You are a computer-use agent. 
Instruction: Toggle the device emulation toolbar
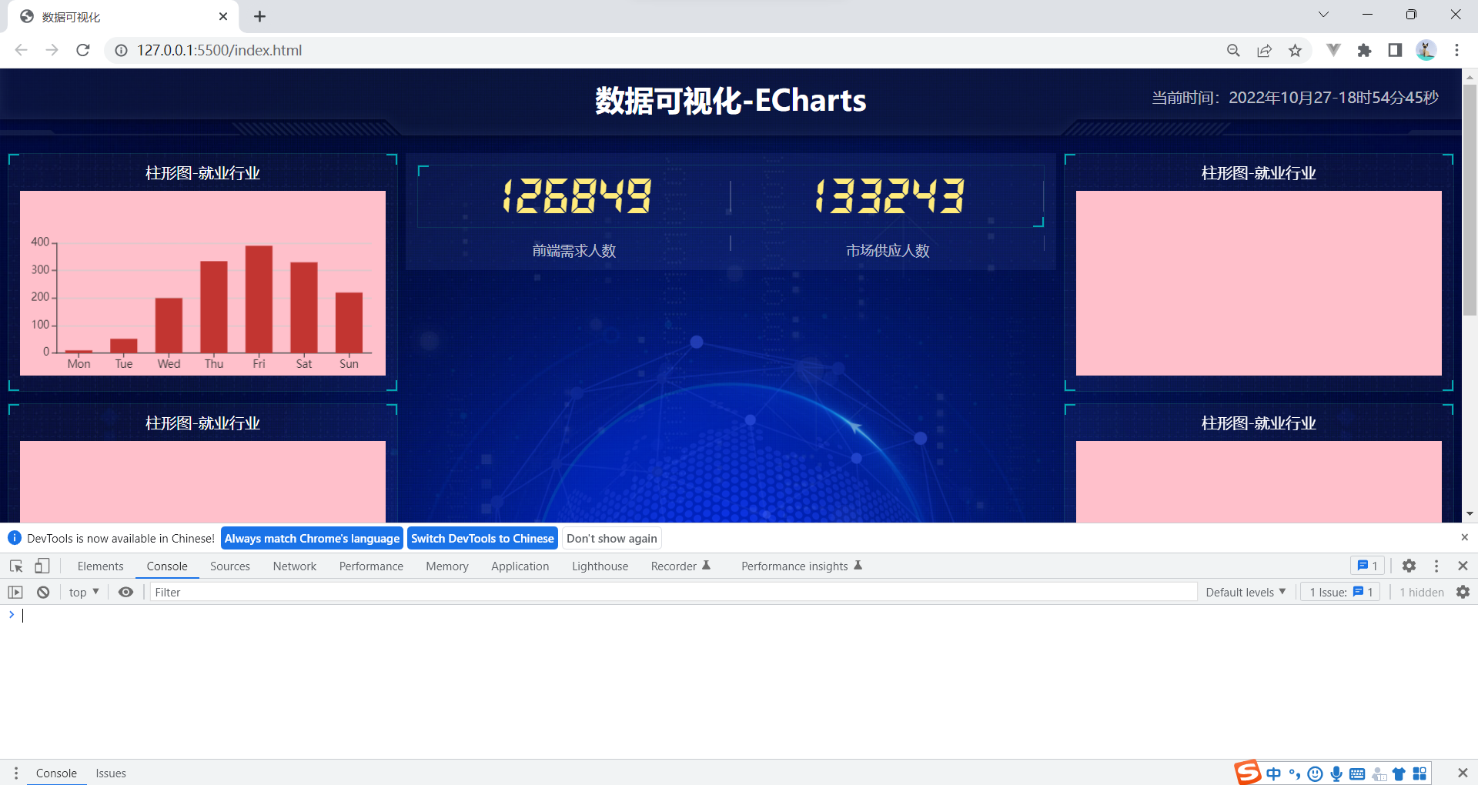click(42, 566)
